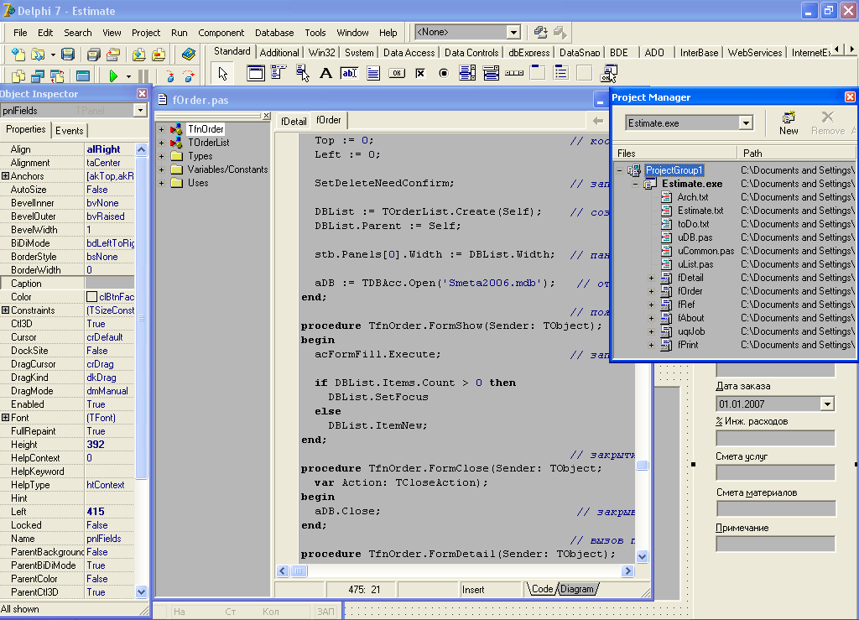This screenshot has height=620, width=859.
Task: Select uCommon.pas in Project Manager
Action: click(705, 251)
